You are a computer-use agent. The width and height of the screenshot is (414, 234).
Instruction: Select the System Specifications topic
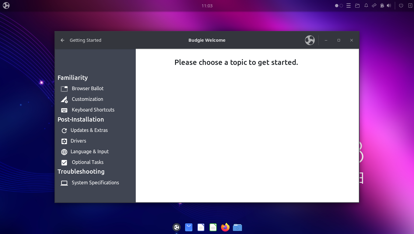[95, 183]
